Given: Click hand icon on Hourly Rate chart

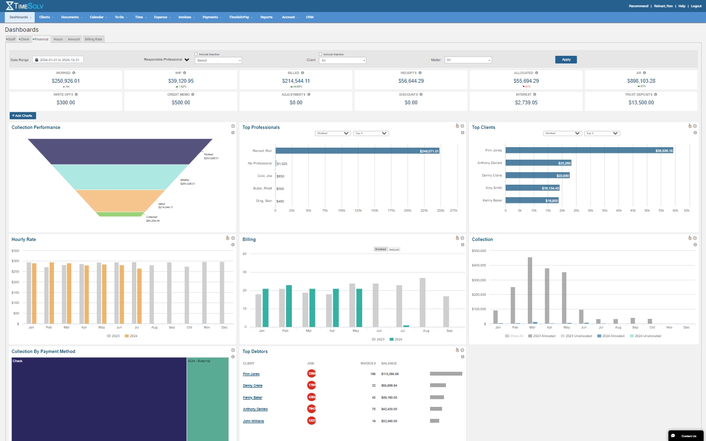Looking at the screenshot, I should (x=228, y=238).
